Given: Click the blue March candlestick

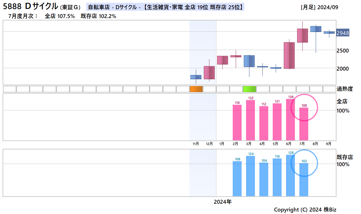Looking at the screenshot, I should click(x=249, y=61).
